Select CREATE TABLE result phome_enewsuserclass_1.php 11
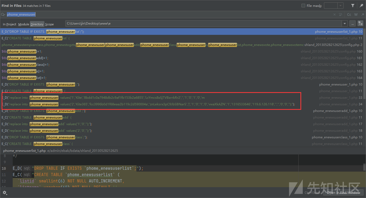The width and height of the screenshot is (366, 198). tap(182, 144)
